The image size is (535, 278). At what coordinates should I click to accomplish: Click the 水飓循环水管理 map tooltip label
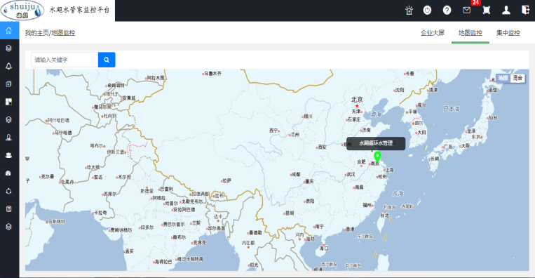(376, 143)
